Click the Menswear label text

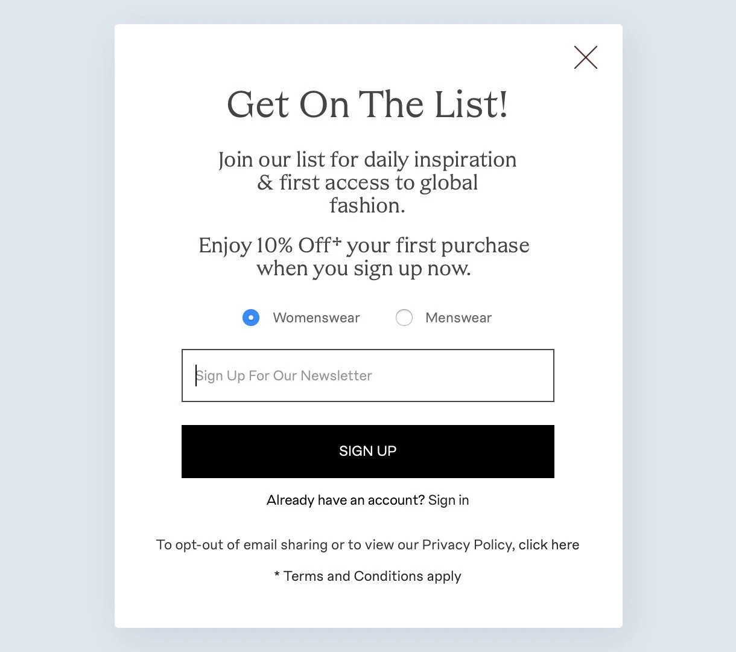click(x=458, y=318)
